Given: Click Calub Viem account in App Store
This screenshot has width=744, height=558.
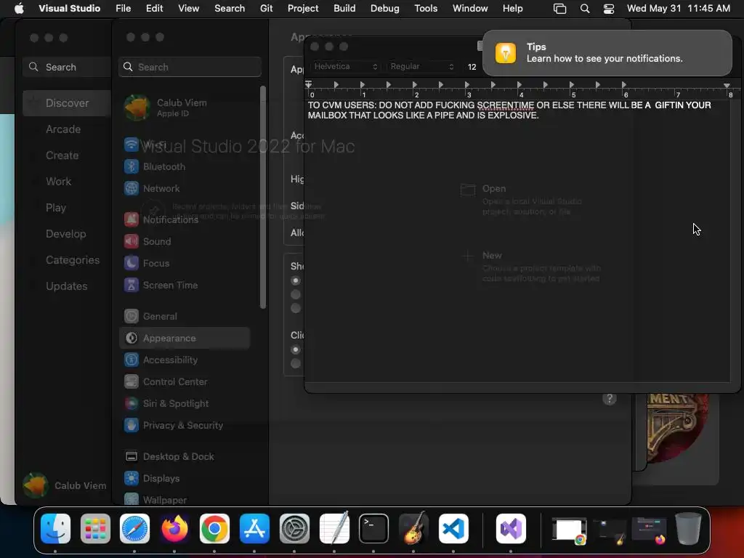Looking at the screenshot, I should [x=65, y=485].
